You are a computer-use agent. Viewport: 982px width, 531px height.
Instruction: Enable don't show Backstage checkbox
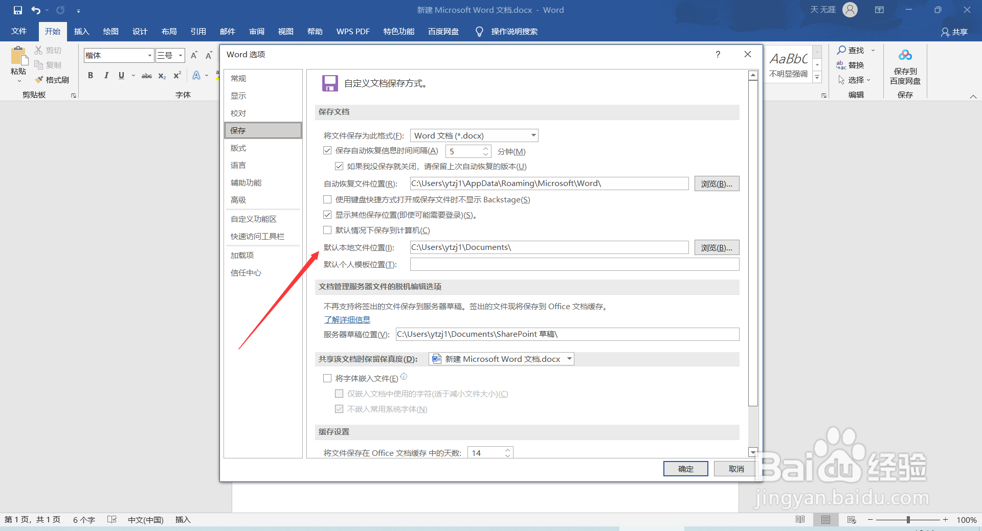click(327, 199)
